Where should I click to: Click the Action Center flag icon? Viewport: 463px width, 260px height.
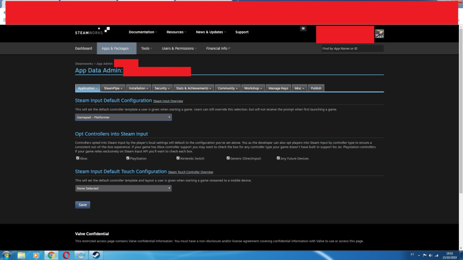pyautogui.click(x=425, y=255)
